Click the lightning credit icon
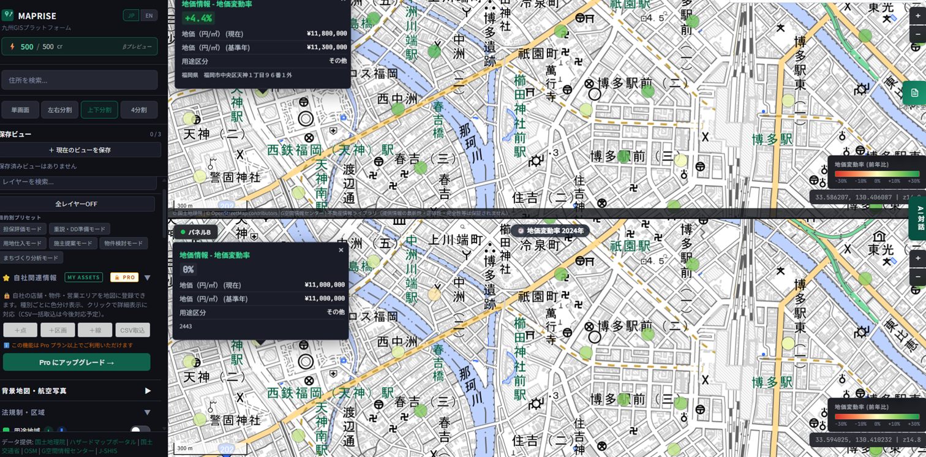This screenshot has width=926, height=457. [x=12, y=47]
